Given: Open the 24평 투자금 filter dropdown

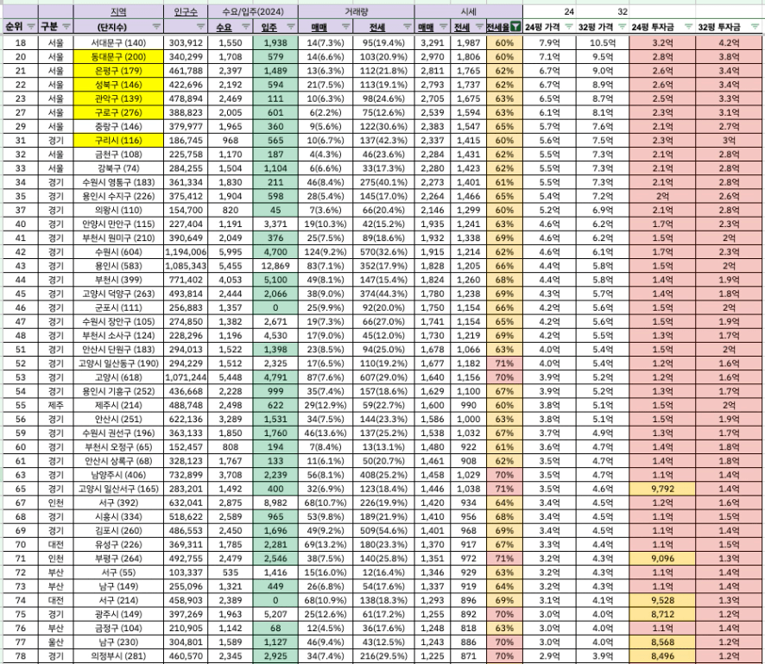Looking at the screenshot, I should click(688, 27).
